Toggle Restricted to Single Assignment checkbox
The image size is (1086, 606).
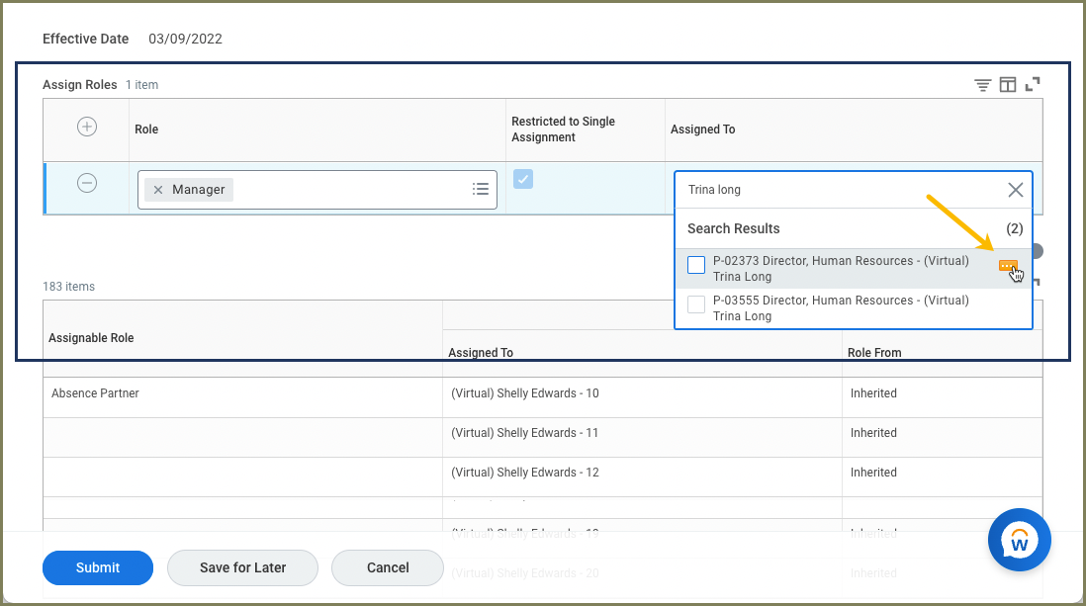(x=523, y=179)
